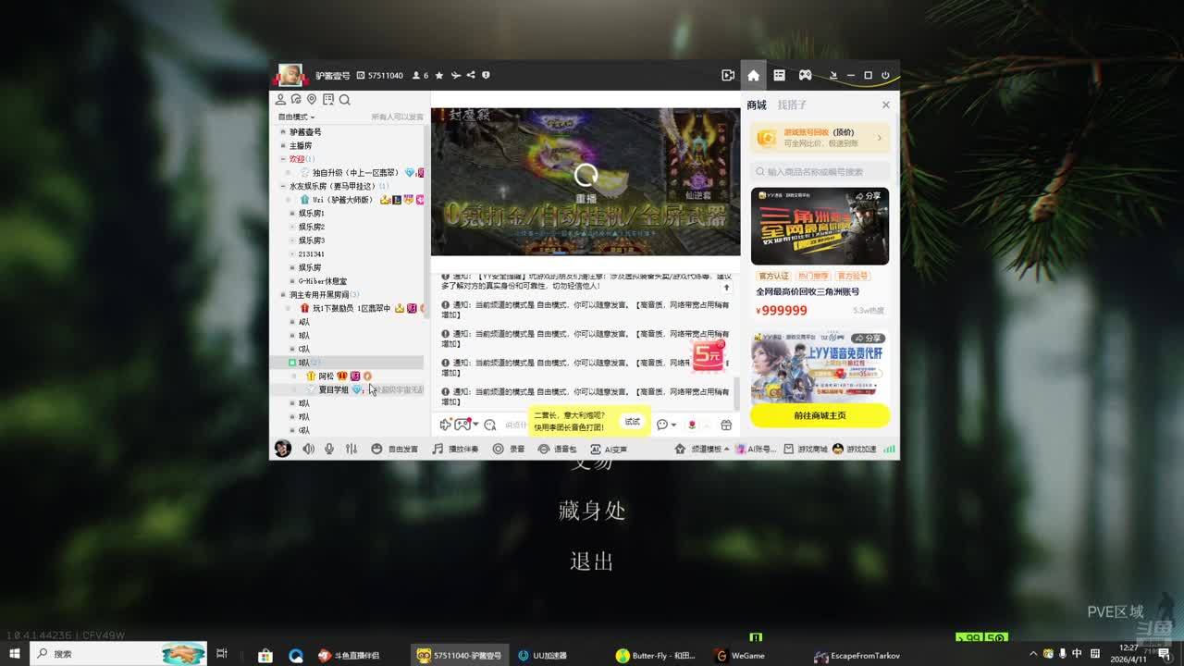Click my user avatar in bottom bar
Image resolution: width=1184 pixels, height=666 pixels.
click(x=283, y=449)
